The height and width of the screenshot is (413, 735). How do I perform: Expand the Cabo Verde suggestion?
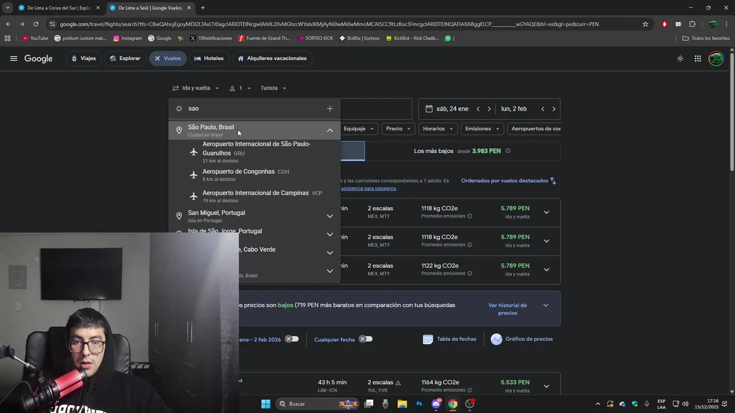[x=330, y=253]
